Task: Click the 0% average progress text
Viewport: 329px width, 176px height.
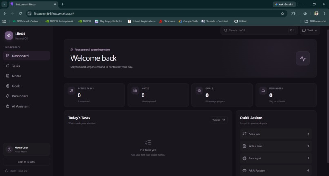Action: (x=215, y=101)
